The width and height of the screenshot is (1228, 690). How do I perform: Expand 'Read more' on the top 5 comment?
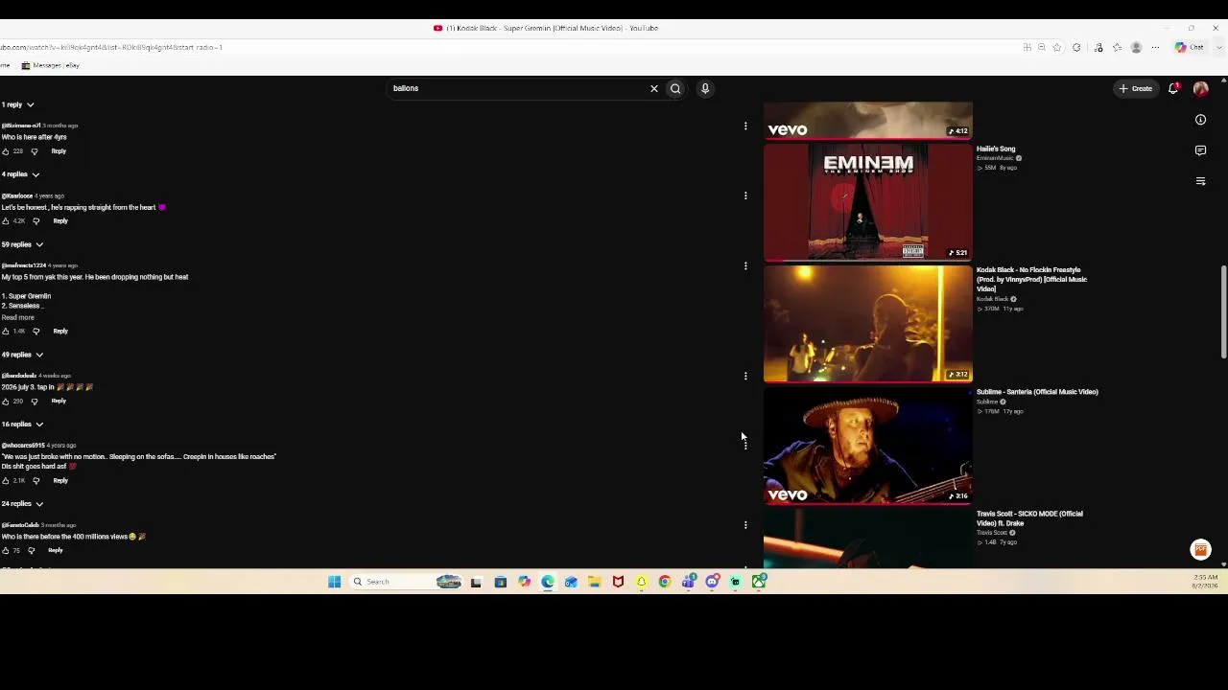[x=17, y=317]
